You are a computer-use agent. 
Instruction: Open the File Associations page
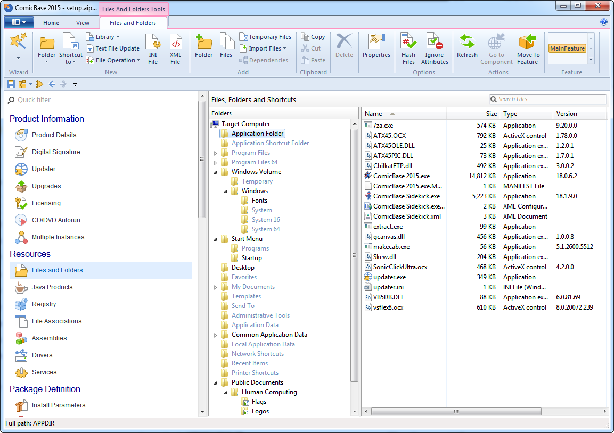(48, 321)
